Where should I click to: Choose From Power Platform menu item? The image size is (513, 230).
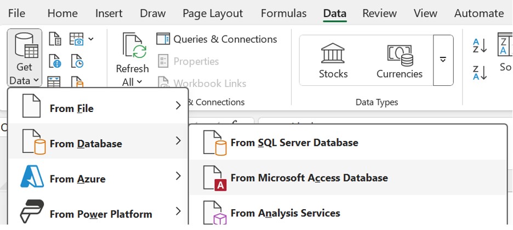click(x=98, y=210)
